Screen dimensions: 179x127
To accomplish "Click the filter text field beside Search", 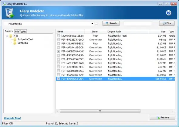I will (x=138, y=23).
